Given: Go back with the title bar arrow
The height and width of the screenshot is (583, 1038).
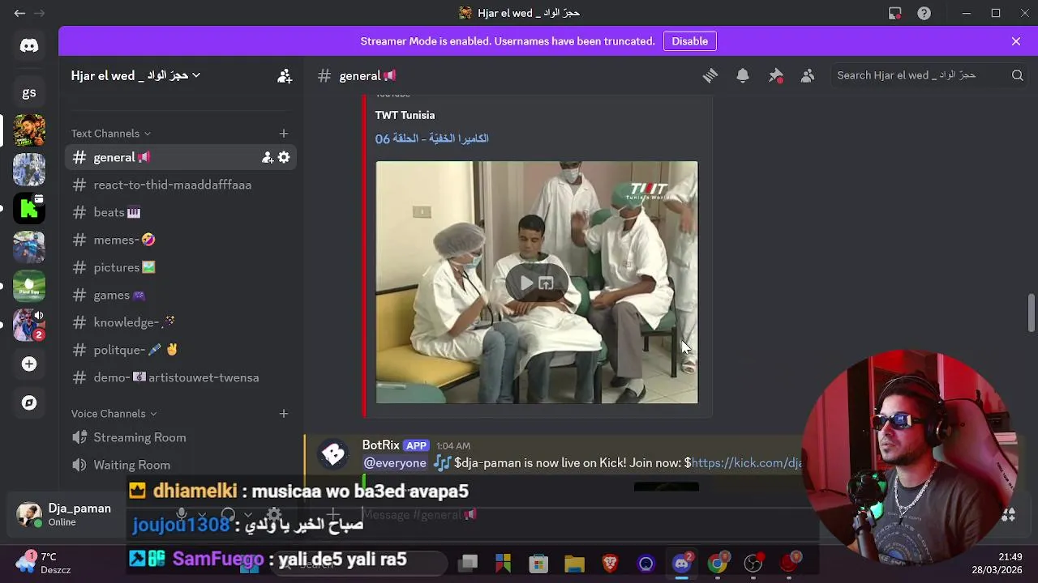Looking at the screenshot, I should [x=19, y=13].
